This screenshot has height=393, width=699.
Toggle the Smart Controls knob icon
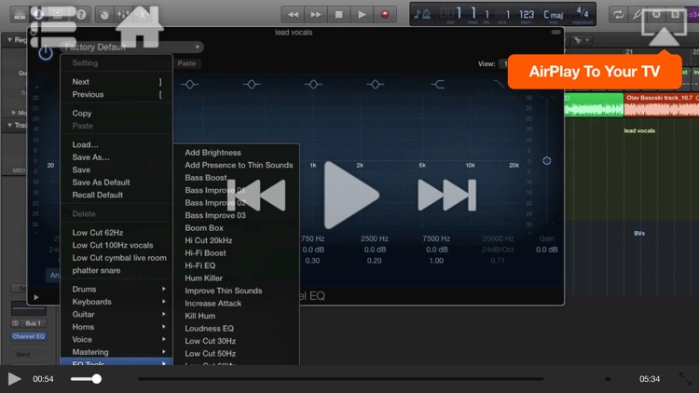coord(104,15)
